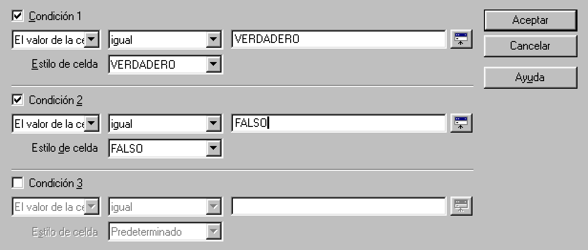Click the shrink icon beside VERDADERO field
This screenshot has height=250, width=588.
tap(461, 40)
